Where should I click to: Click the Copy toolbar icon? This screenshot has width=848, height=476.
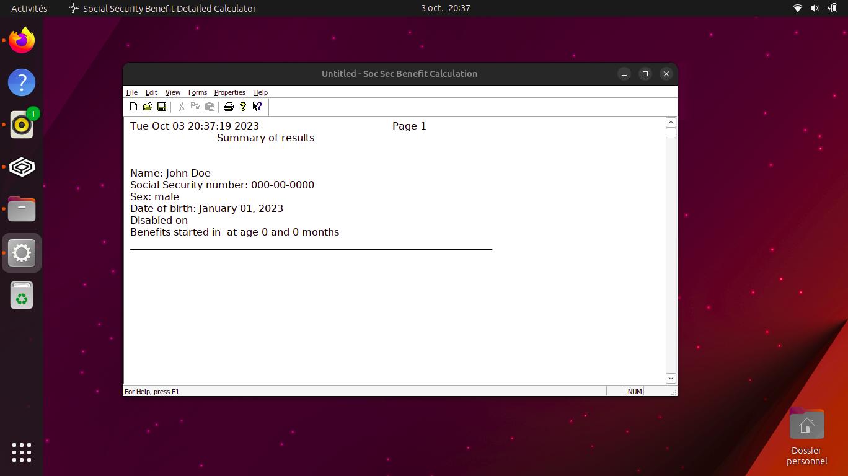[195, 107]
